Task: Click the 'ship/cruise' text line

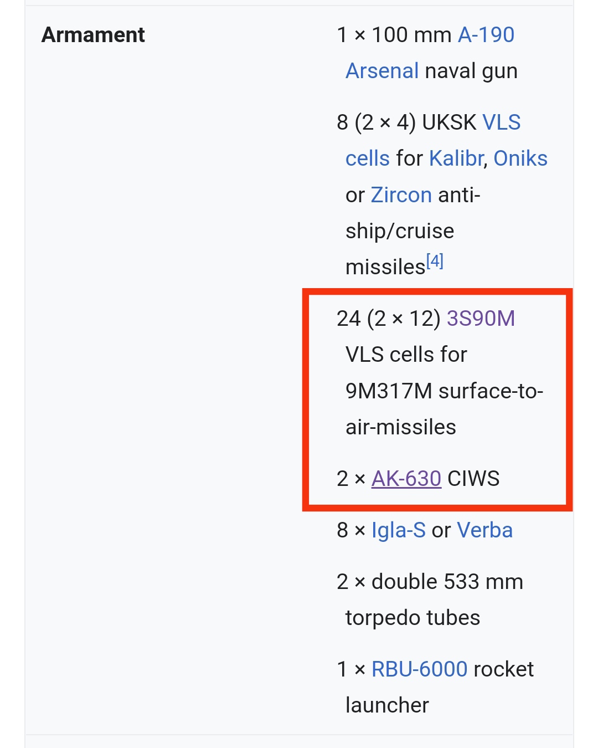Action: [x=399, y=231]
